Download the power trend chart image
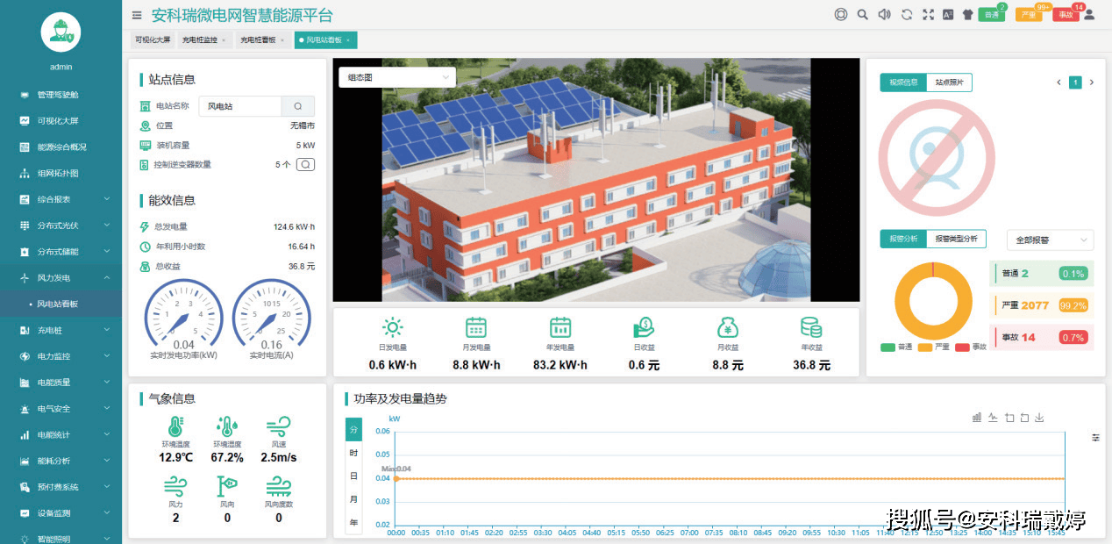This screenshot has height=544, width=1112. (1040, 418)
